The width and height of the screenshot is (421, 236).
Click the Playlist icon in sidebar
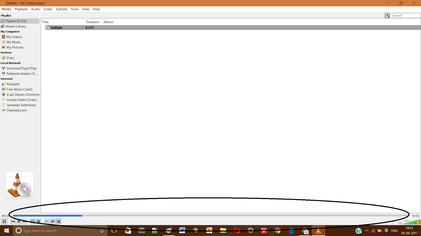pyautogui.click(x=2, y=21)
